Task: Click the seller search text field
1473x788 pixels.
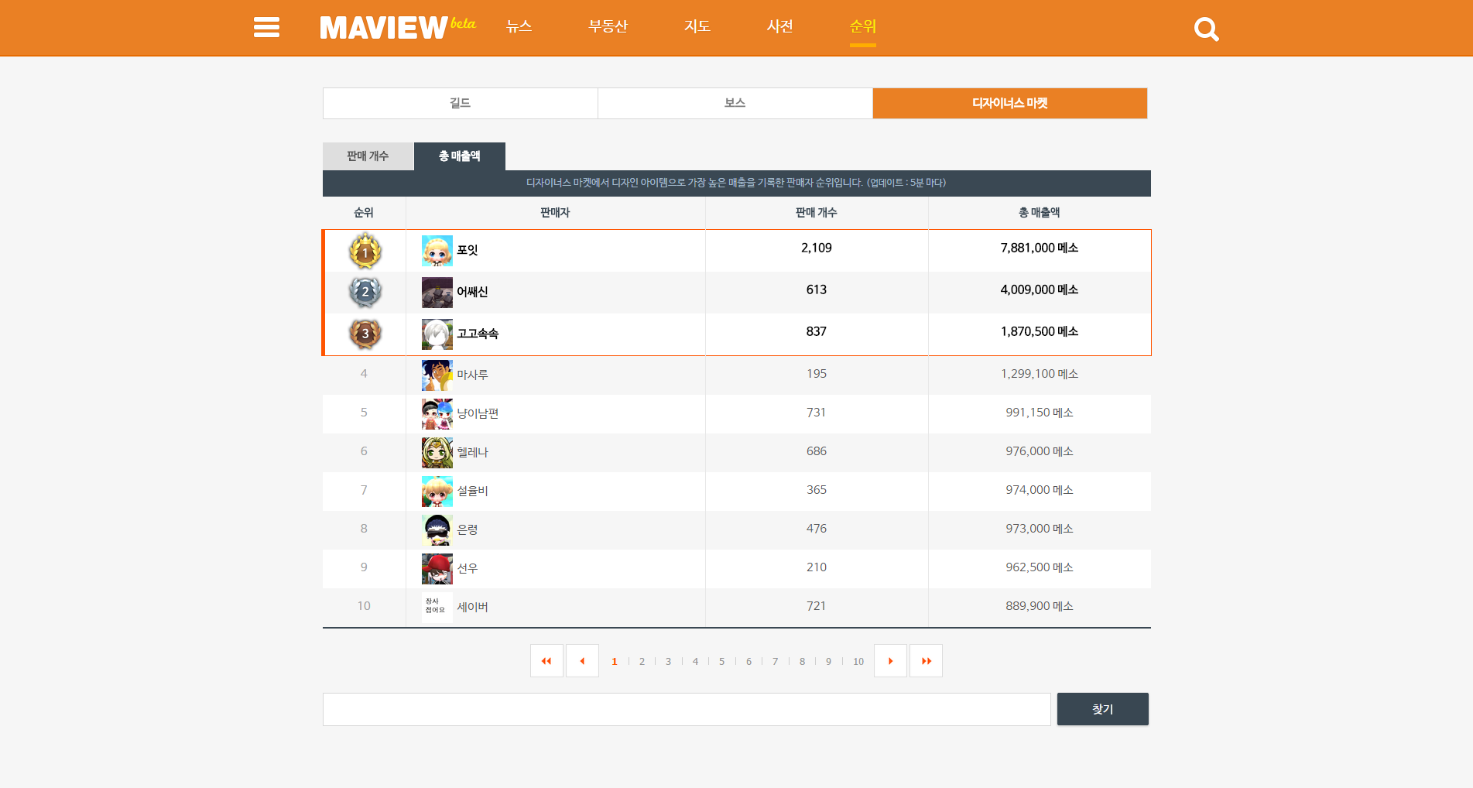Action: coord(686,709)
